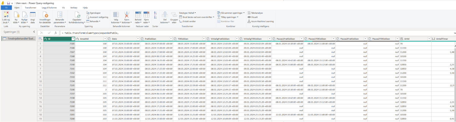Click Lukk og bruk icon

coord(6,14)
